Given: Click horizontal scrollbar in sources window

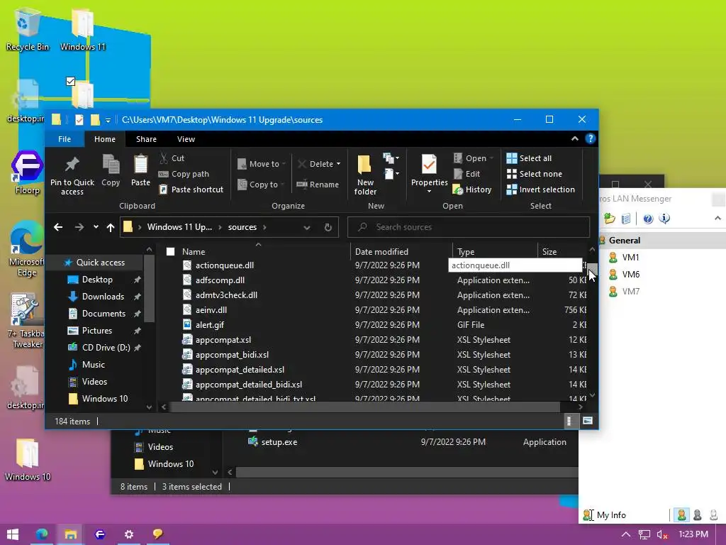Looking at the screenshot, I should pyautogui.click(x=365, y=407).
